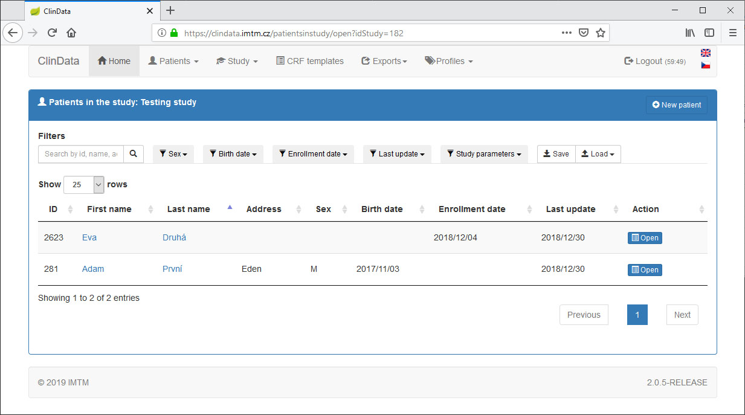745x415 pixels.
Task: Add a New patient
Action: (x=677, y=105)
